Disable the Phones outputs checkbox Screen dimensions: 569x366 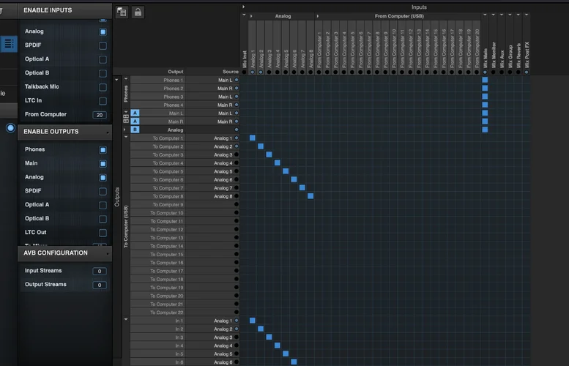[103, 150]
